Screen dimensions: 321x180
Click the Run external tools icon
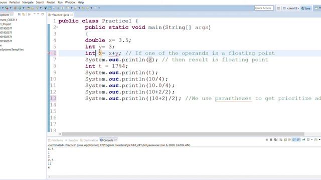point(7,8)
